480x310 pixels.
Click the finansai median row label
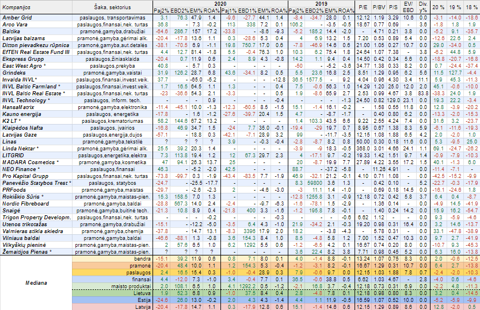pyautogui.click(x=142, y=280)
